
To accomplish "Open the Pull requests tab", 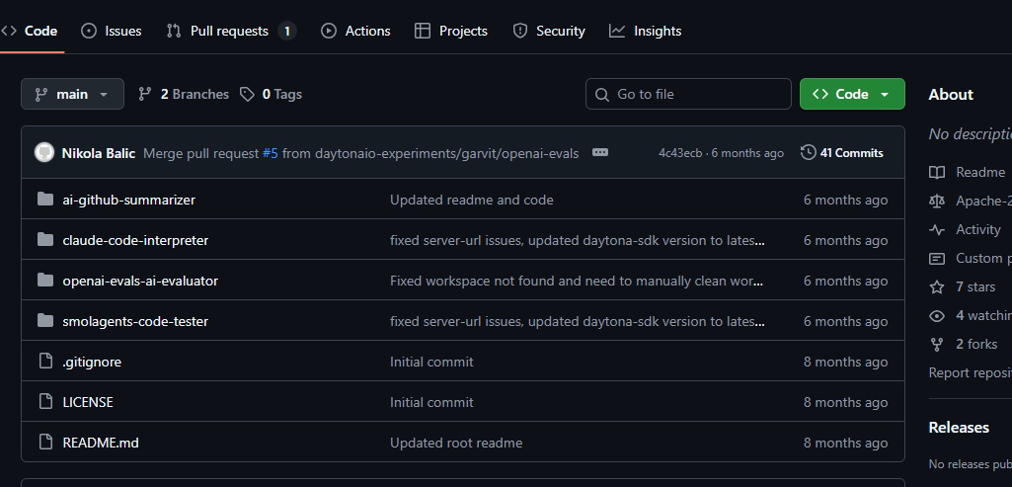I will (x=231, y=31).
